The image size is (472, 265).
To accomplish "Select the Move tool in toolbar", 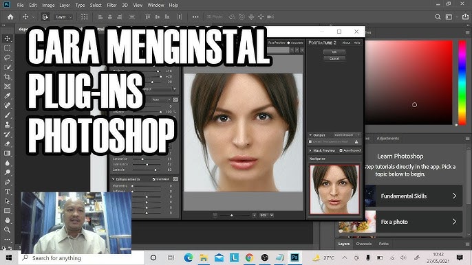I will coord(7,38).
